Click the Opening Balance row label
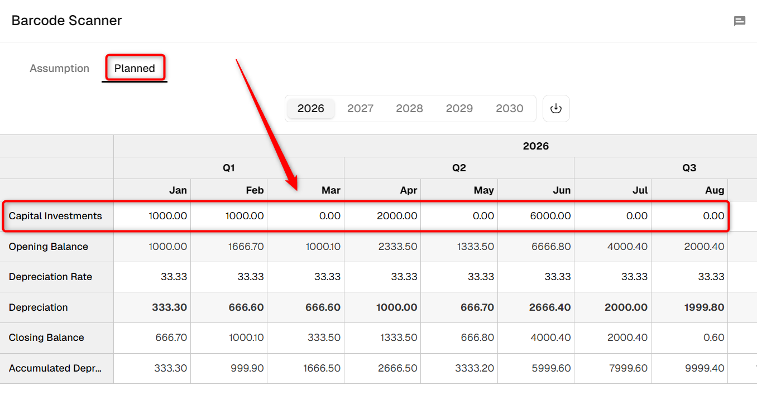Screen dimensions: 757x419 49,247
